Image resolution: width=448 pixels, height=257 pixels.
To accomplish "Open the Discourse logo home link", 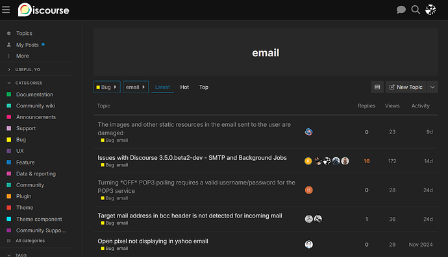I will [x=44, y=10].
